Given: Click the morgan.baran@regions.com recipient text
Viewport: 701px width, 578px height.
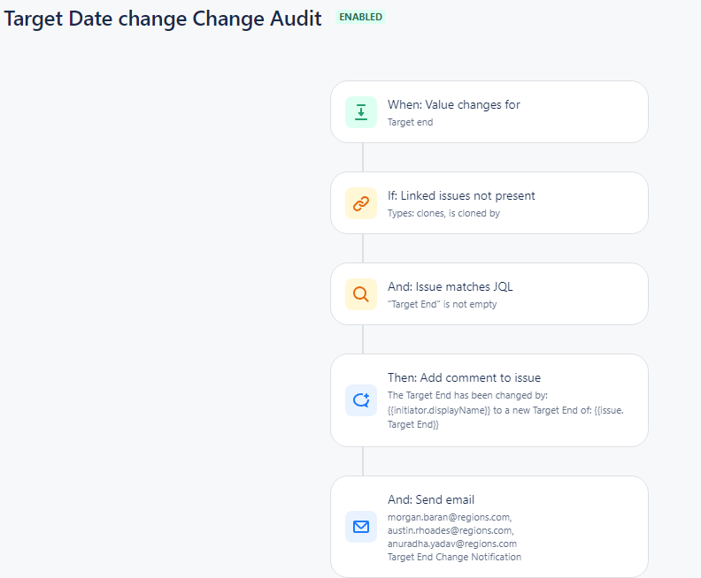Looking at the screenshot, I should click(450, 517).
